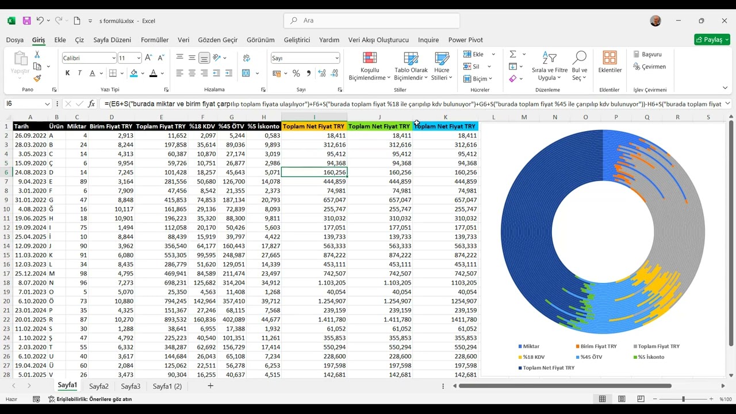The width and height of the screenshot is (736, 414).
Task: Click the Wrap Text icon
Action: point(247,58)
